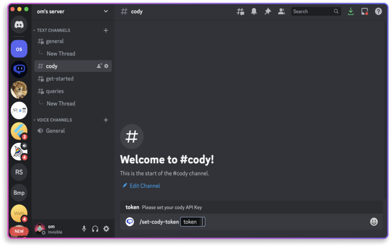The width and height of the screenshot is (392, 247).
Task: Open notification settings bell icon
Action: pos(254,11)
